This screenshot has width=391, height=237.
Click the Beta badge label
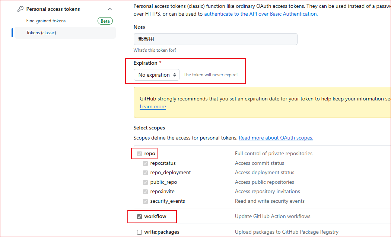pyautogui.click(x=105, y=21)
